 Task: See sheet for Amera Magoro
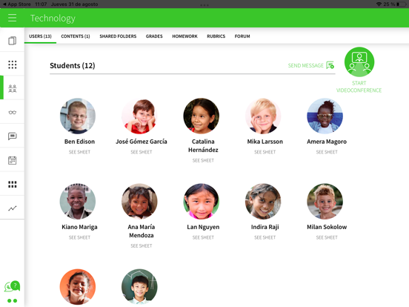[x=327, y=152]
